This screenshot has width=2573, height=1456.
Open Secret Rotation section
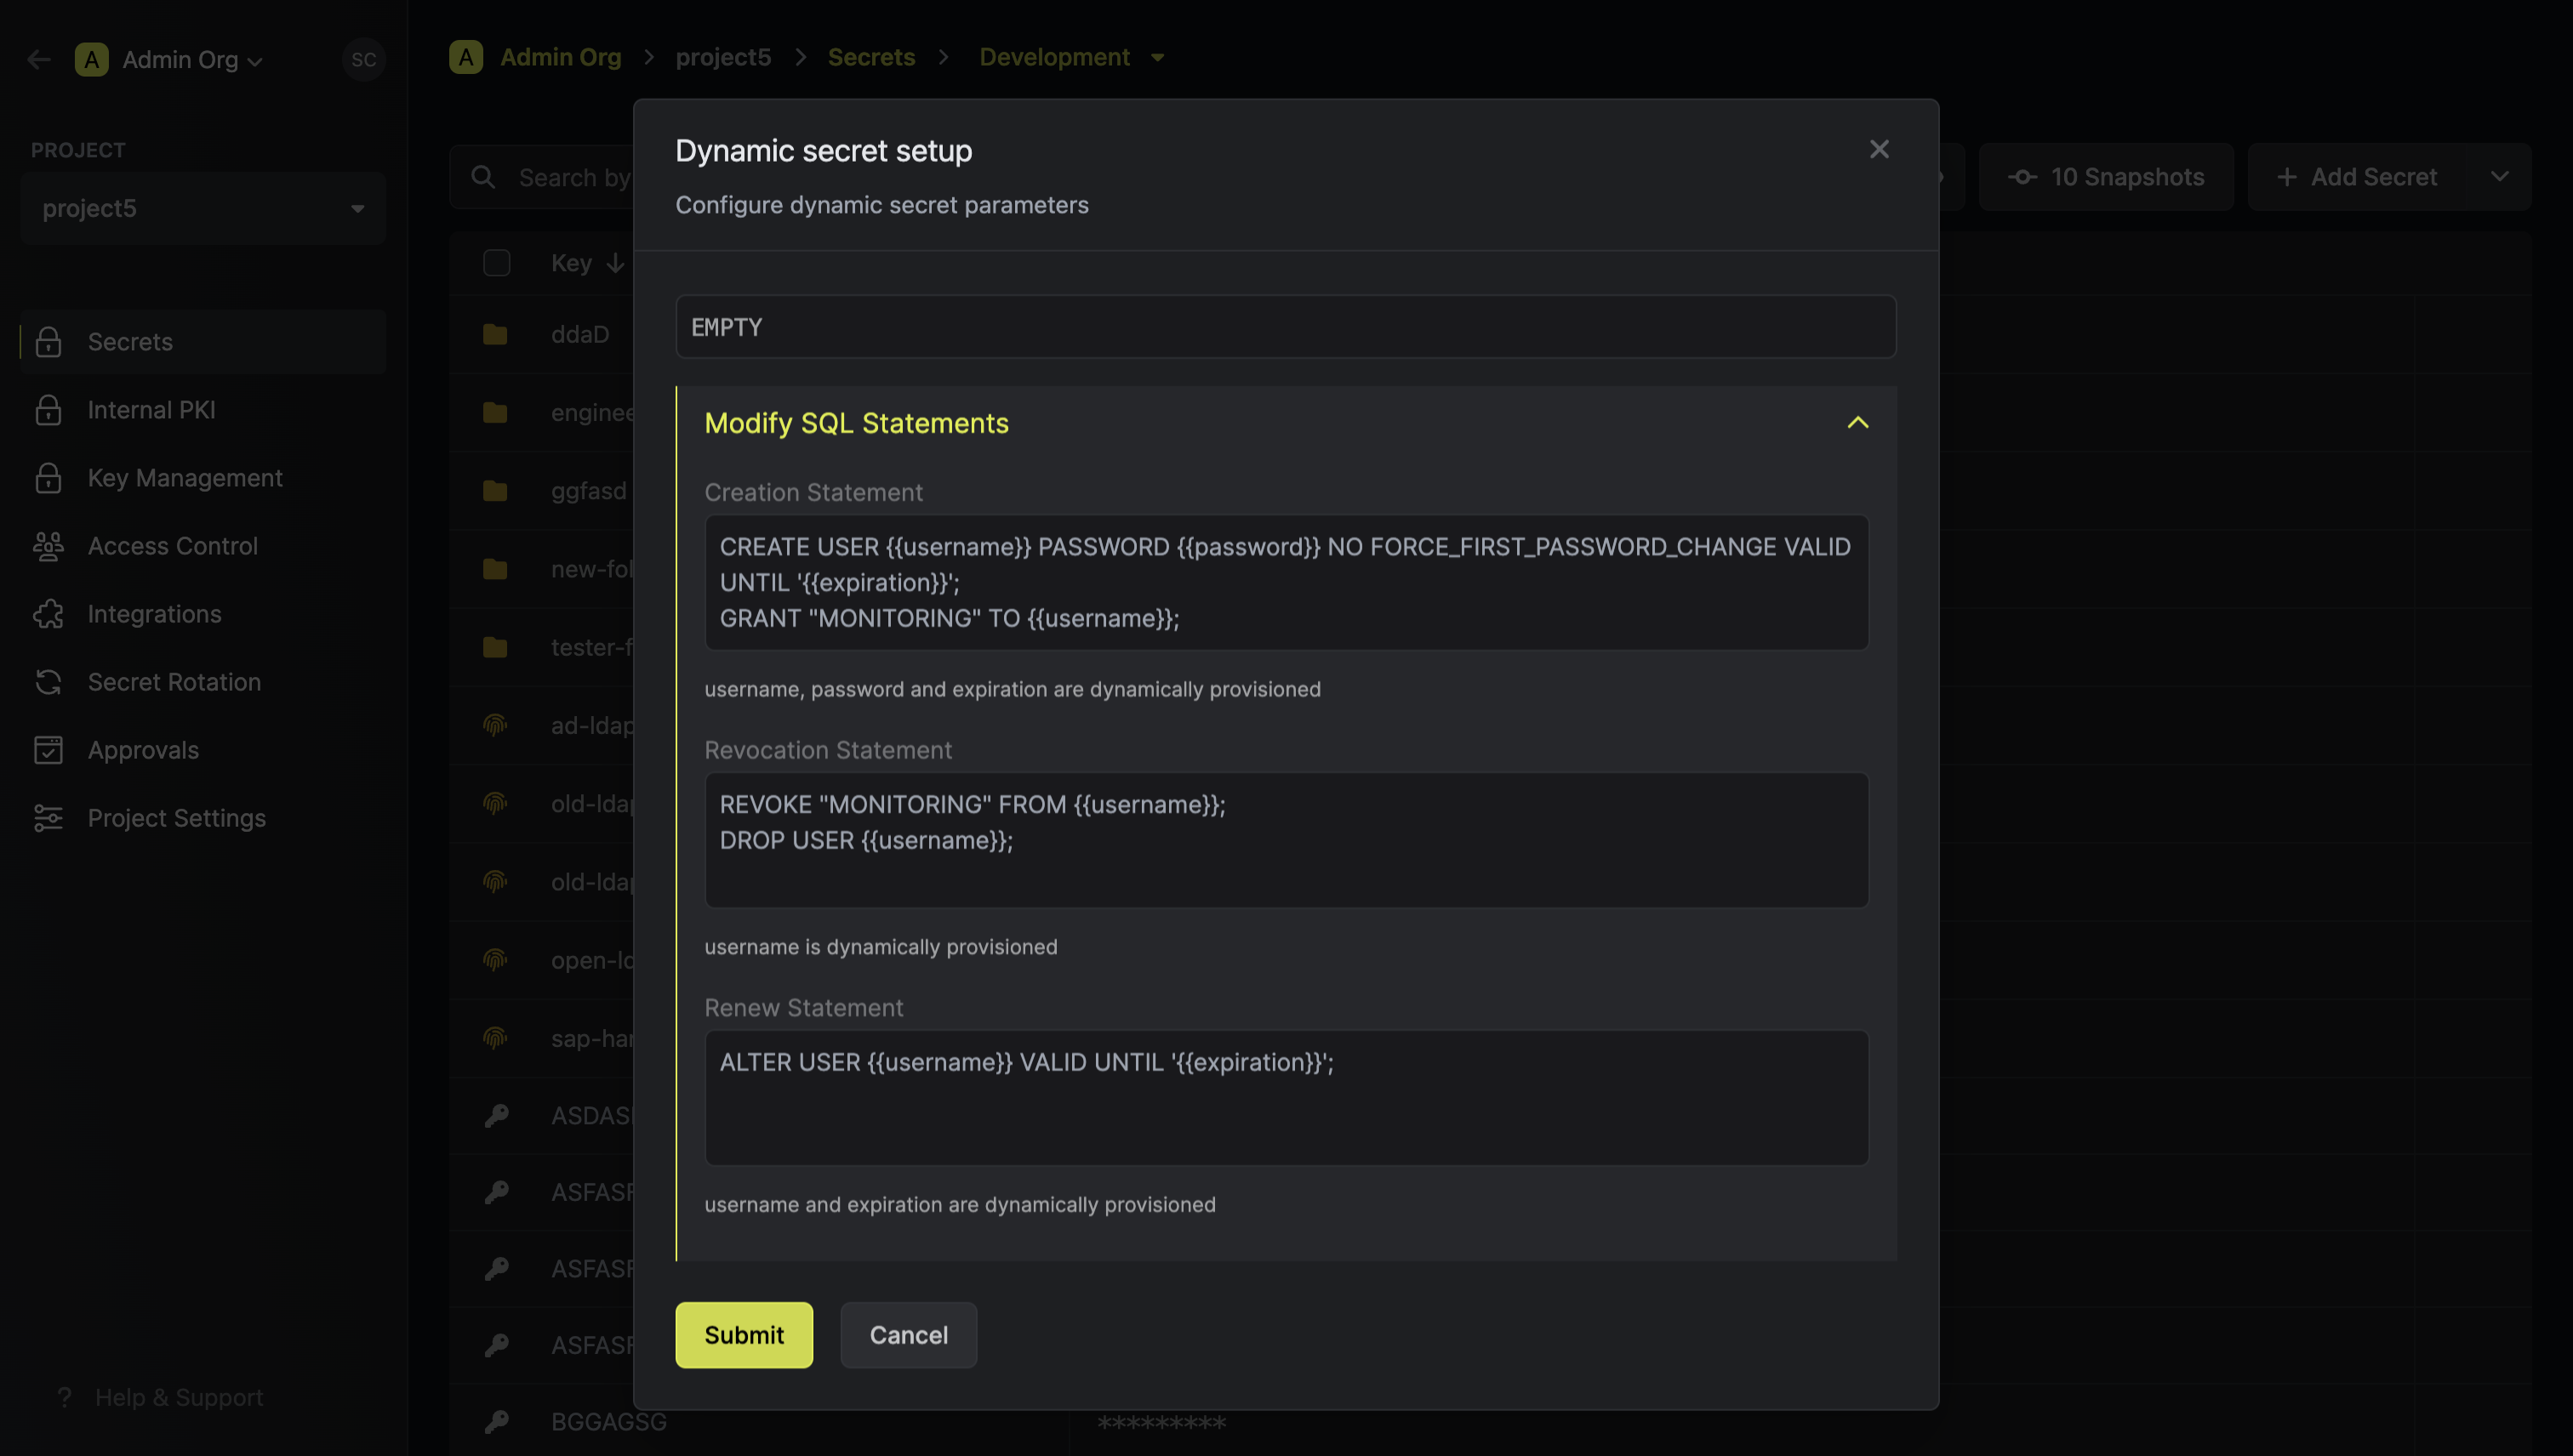click(203, 681)
